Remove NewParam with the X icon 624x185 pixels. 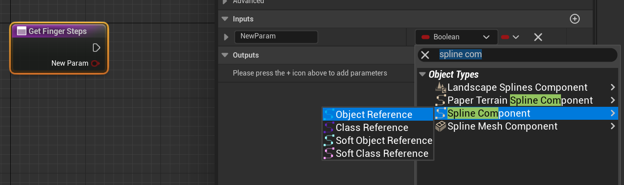pyautogui.click(x=538, y=37)
